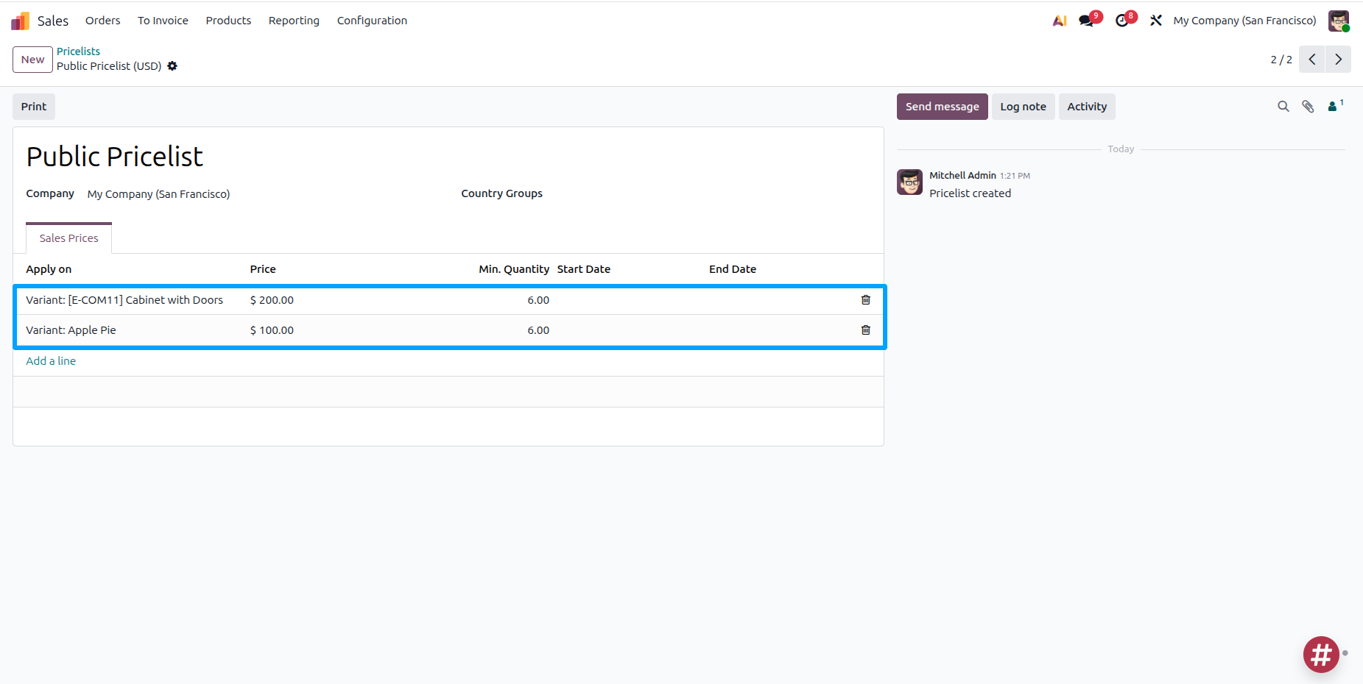The image size is (1363, 684).
Task: Click the Send message button
Action: tap(942, 107)
